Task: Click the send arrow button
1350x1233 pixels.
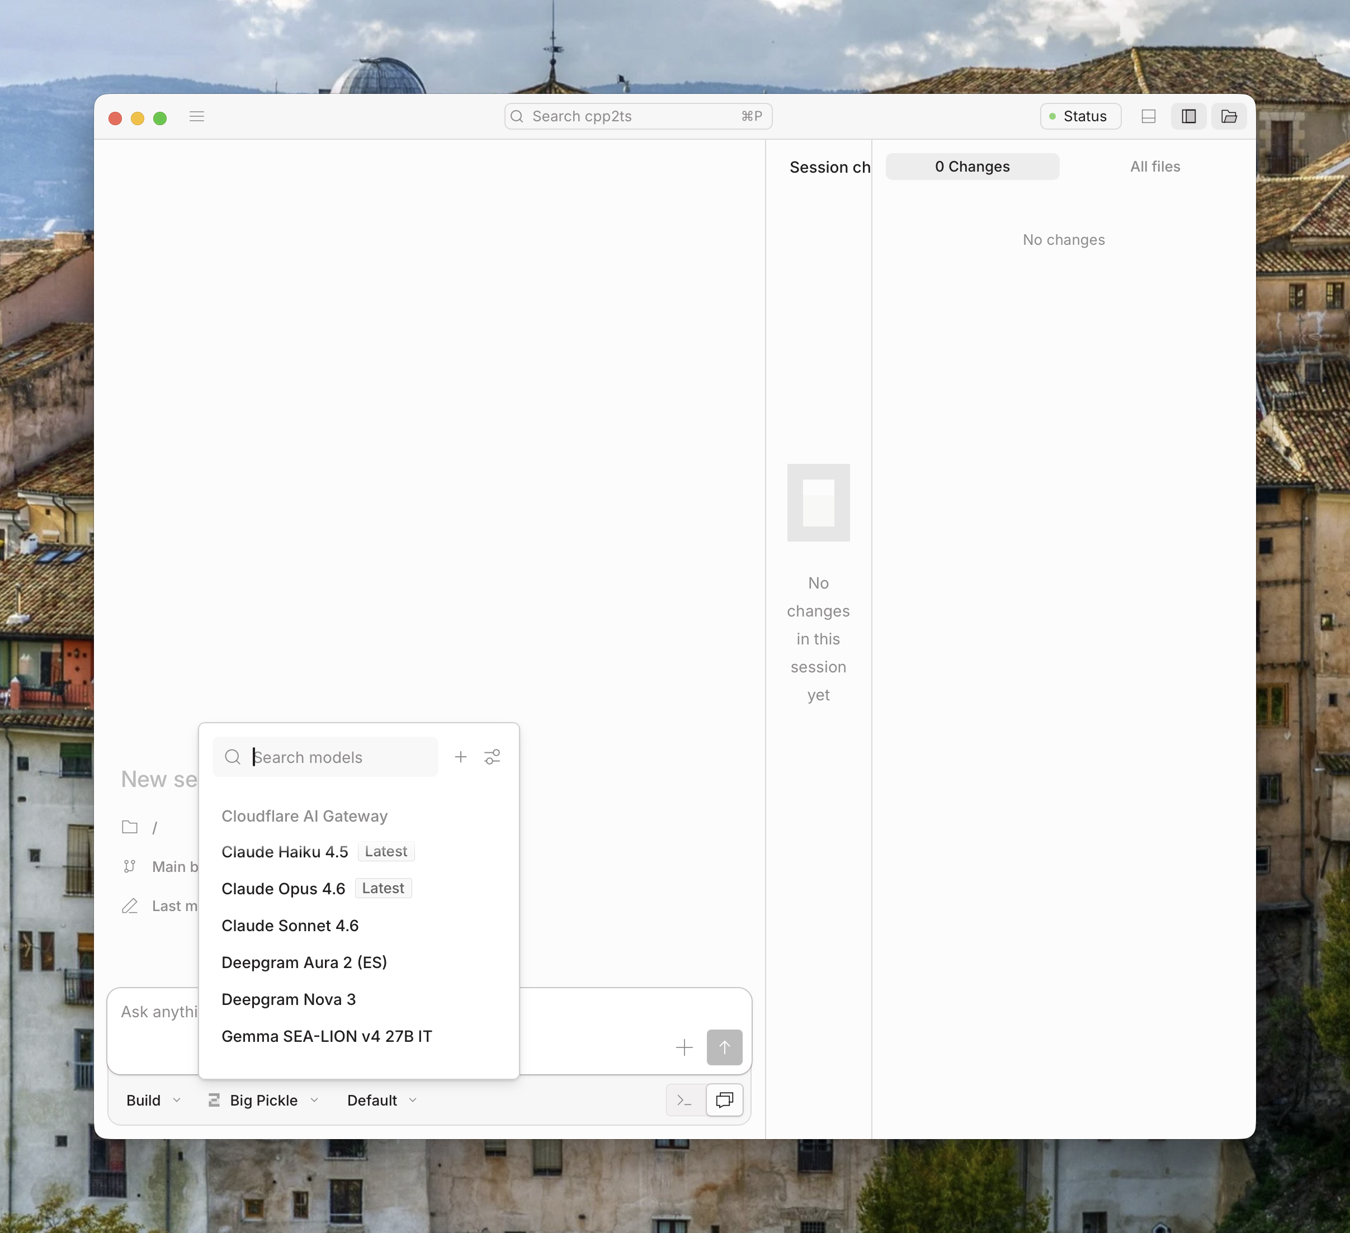Action: coord(724,1047)
